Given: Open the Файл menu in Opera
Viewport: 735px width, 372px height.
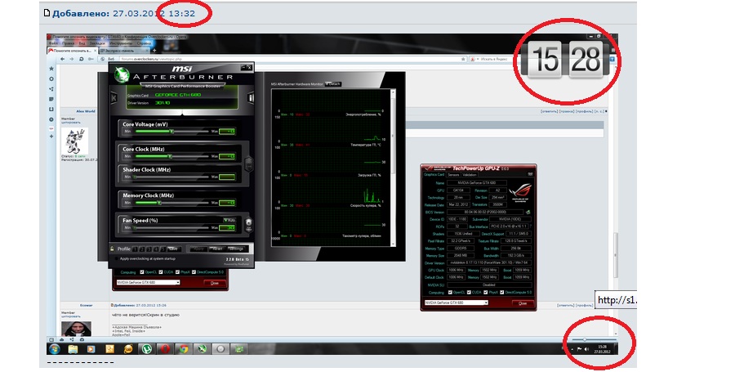Looking at the screenshot, I should coord(53,43).
